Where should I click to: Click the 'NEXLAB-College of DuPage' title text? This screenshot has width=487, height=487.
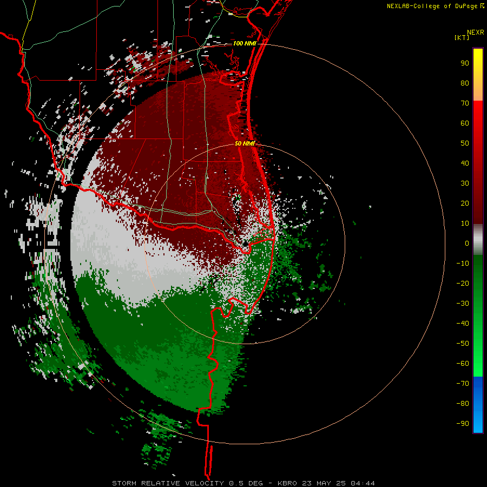[433, 6]
